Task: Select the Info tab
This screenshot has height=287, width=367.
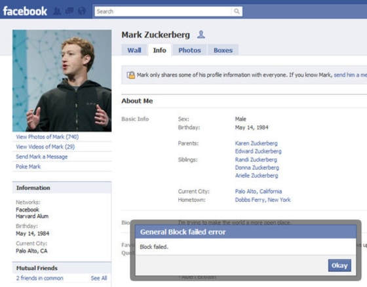Action: pyautogui.click(x=160, y=50)
